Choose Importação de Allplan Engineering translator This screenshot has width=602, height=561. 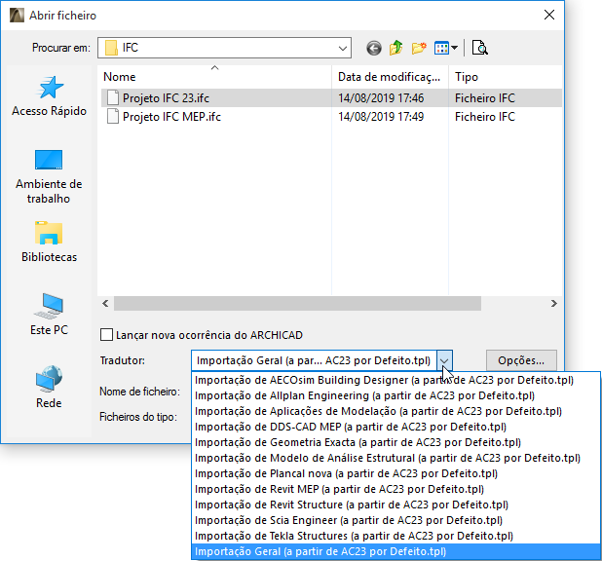pos(395,395)
